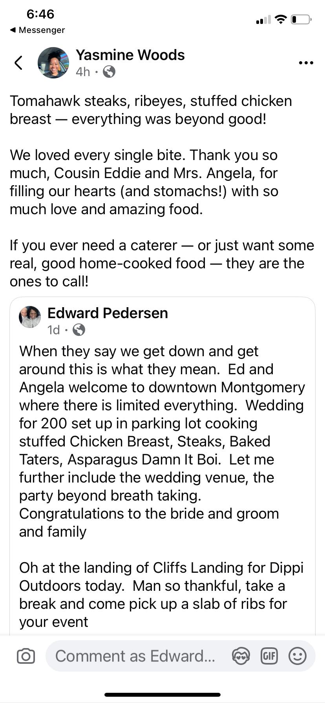Viewport: 325px width, 703px height.
Task: Tap the public globe icon beside 4h
Action: click(x=109, y=72)
